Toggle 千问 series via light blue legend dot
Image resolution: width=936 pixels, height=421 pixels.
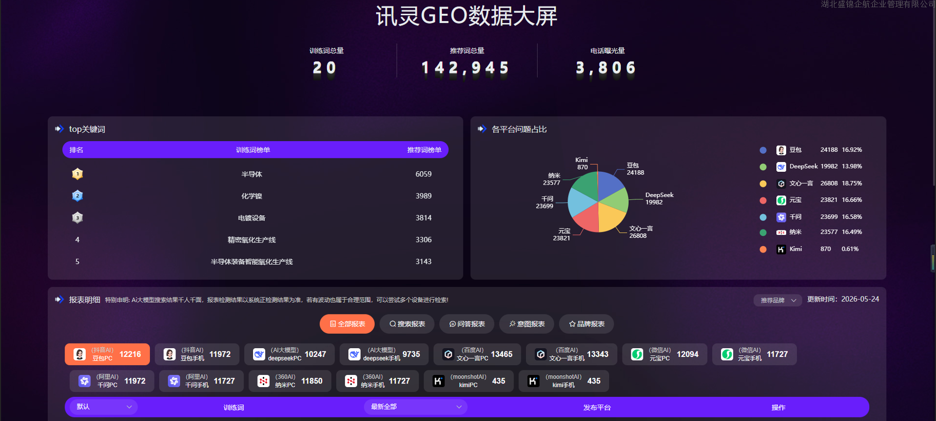(763, 217)
